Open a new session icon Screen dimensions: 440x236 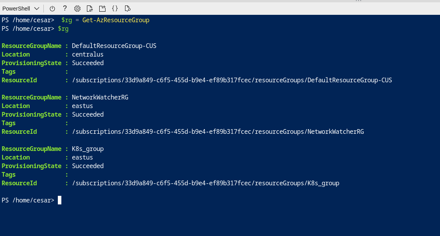coord(102,9)
